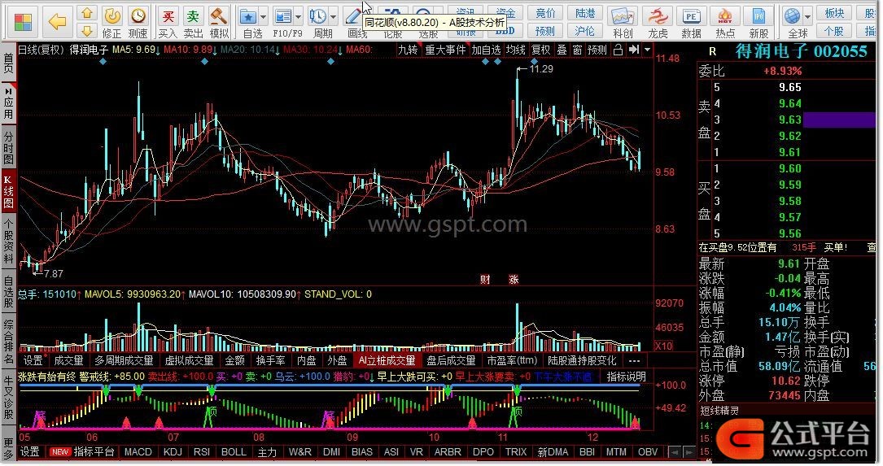Viewport: 883px width, 466px height.
Task: Select 换手率 turnover tab
Action: (x=270, y=361)
